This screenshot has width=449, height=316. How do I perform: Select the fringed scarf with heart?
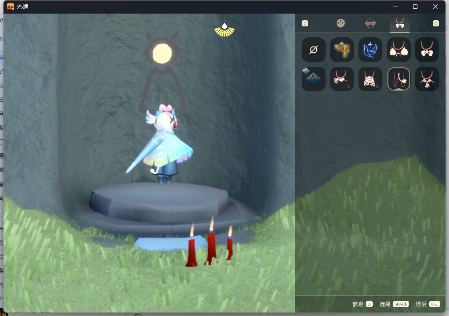click(x=371, y=79)
